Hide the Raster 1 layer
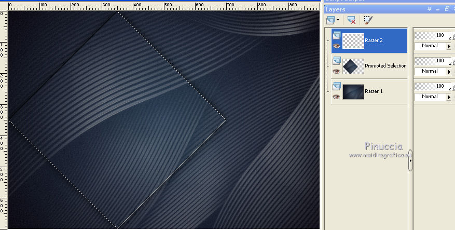This screenshot has height=230, width=455. click(x=336, y=96)
